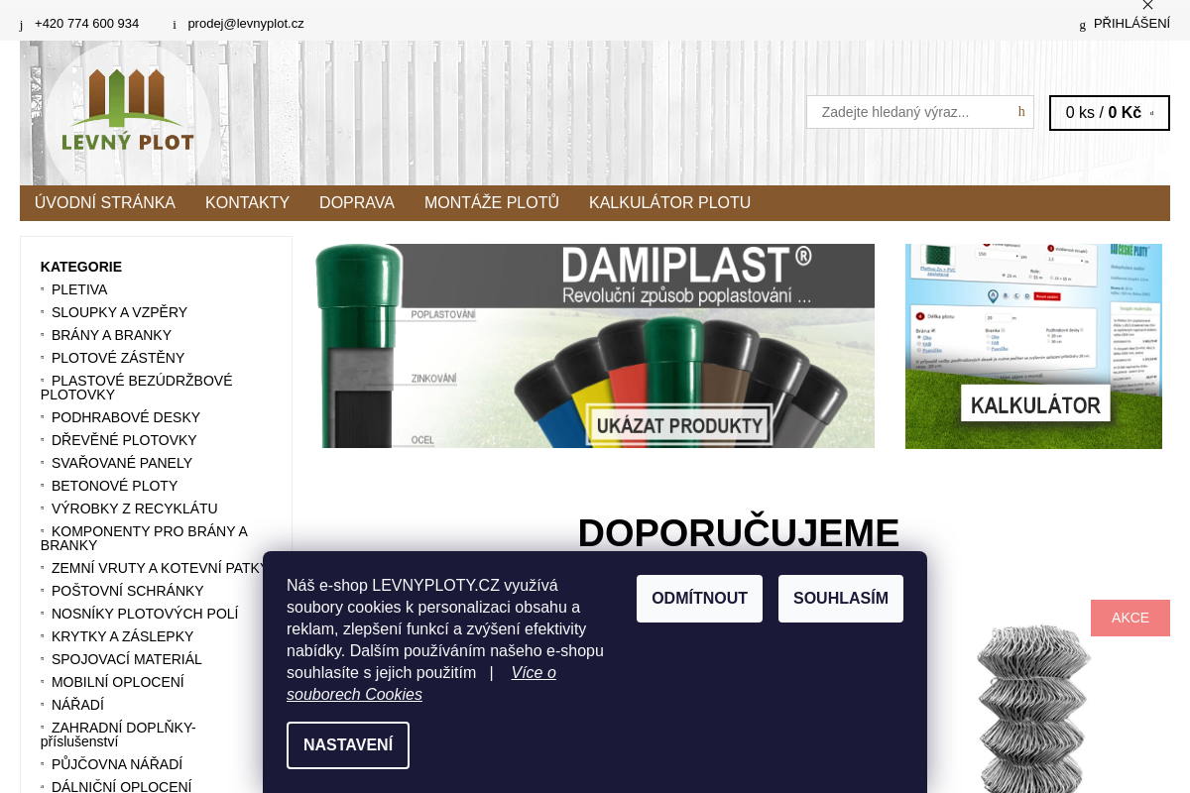
Task: Accept cookies with SOUHLASÍM
Action: pyautogui.click(x=841, y=599)
